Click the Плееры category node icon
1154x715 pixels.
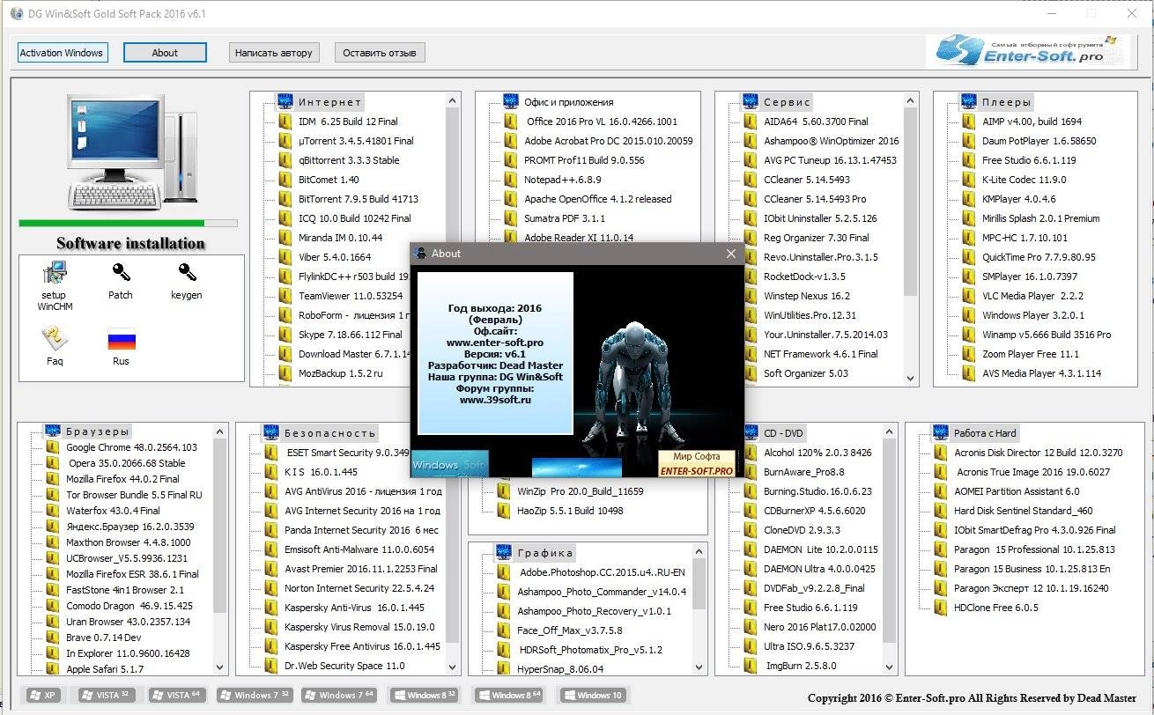point(968,101)
